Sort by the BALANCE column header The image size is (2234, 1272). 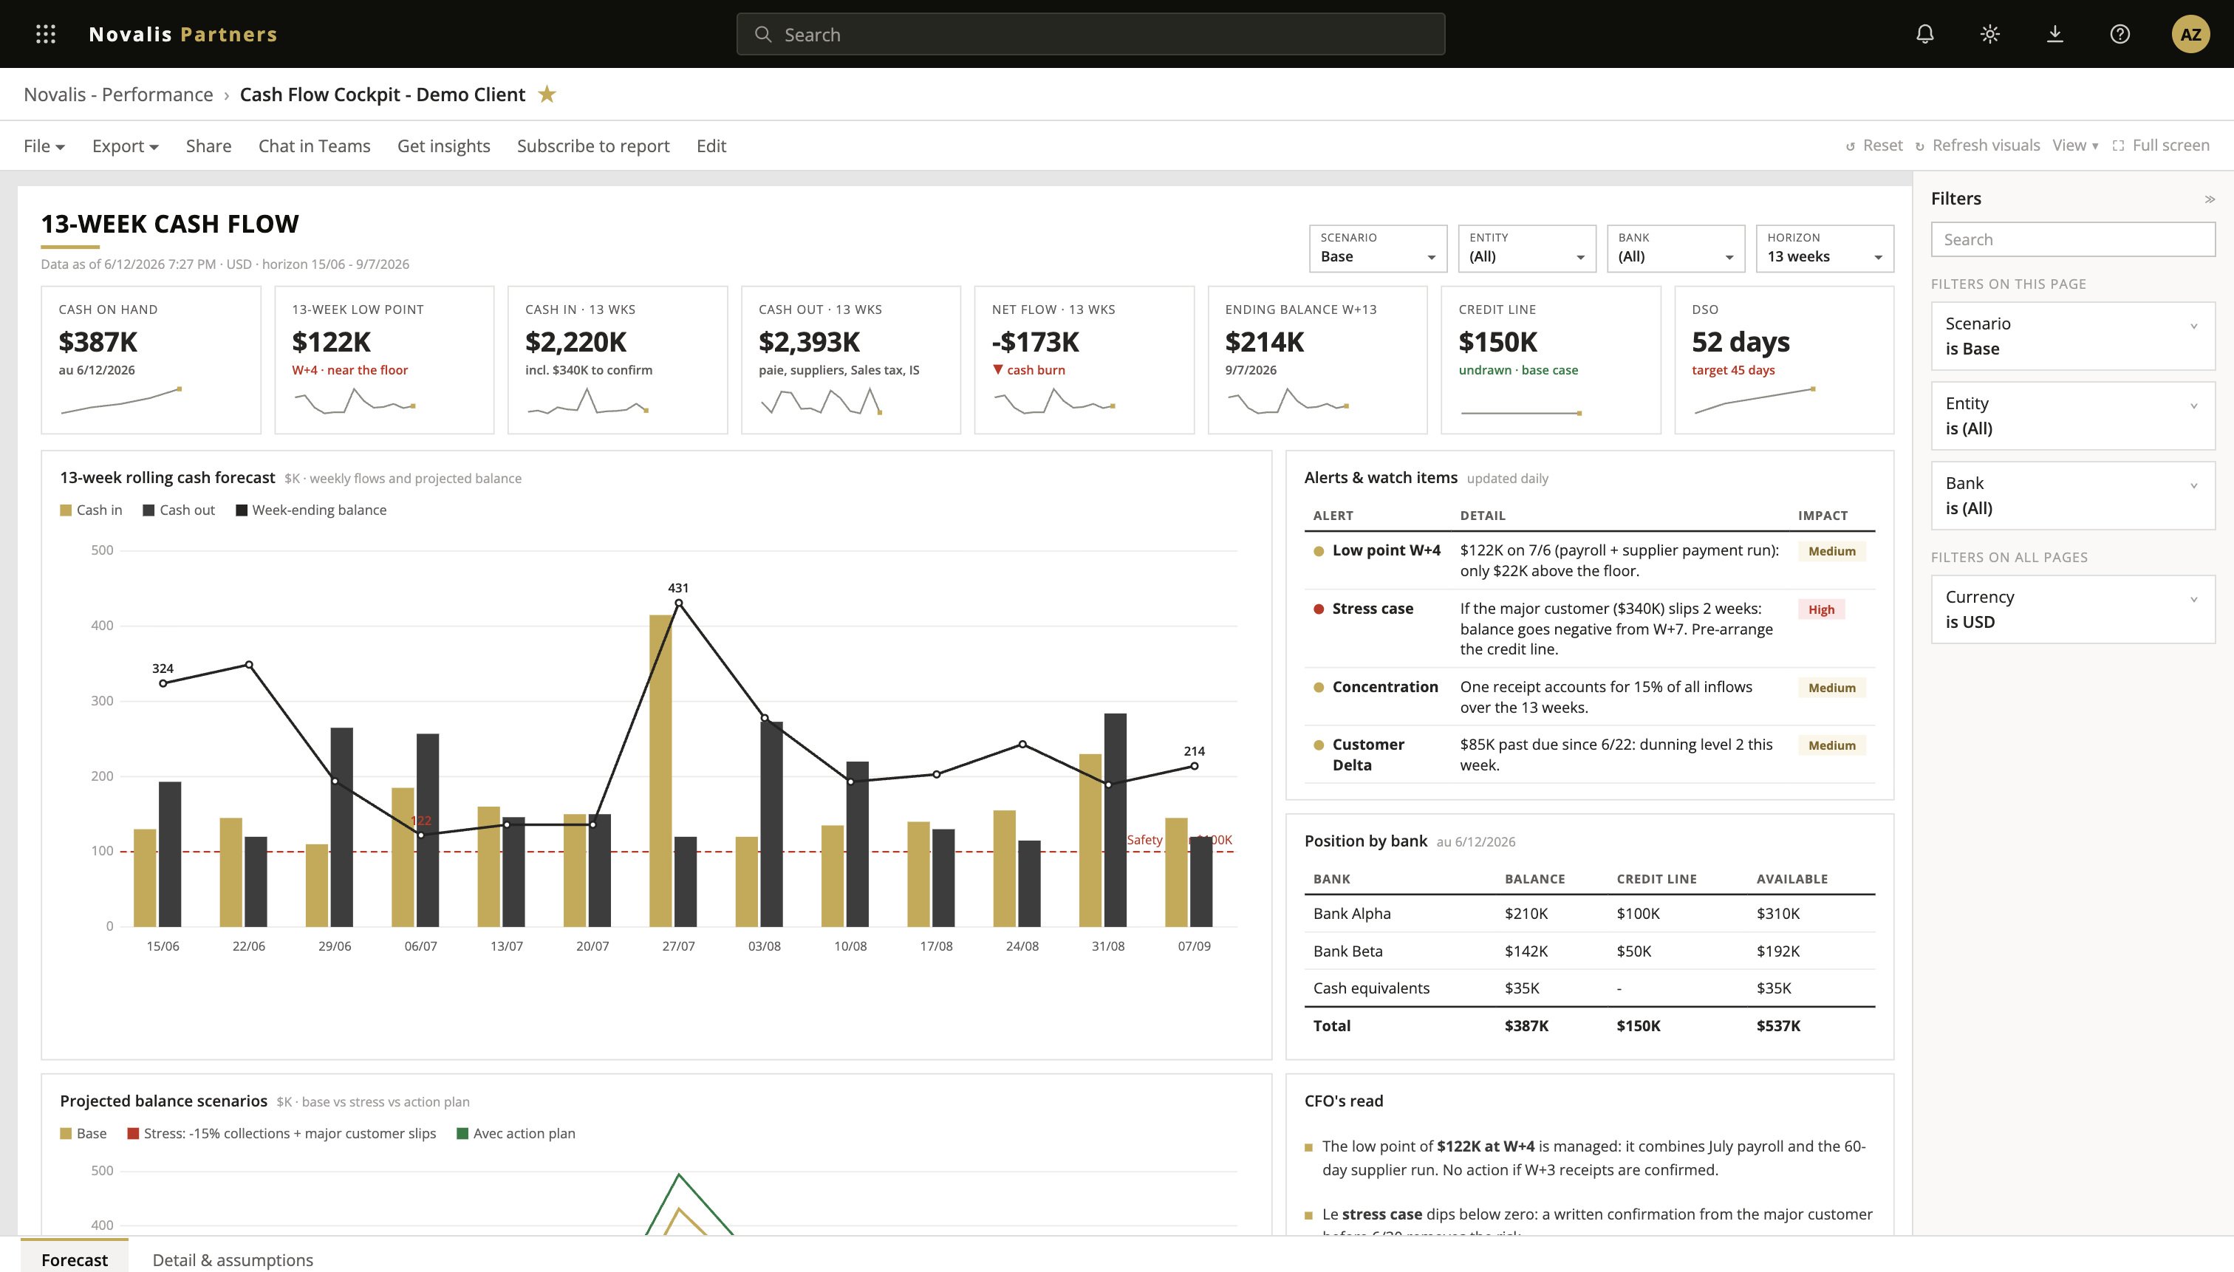[1534, 879]
